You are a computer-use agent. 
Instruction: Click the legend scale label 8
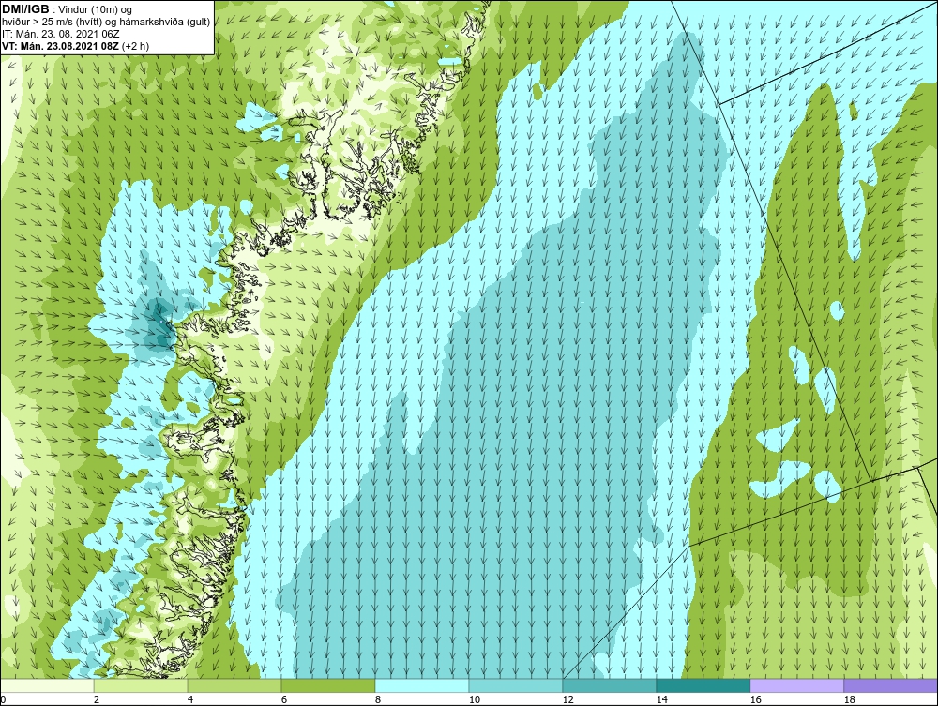377,699
